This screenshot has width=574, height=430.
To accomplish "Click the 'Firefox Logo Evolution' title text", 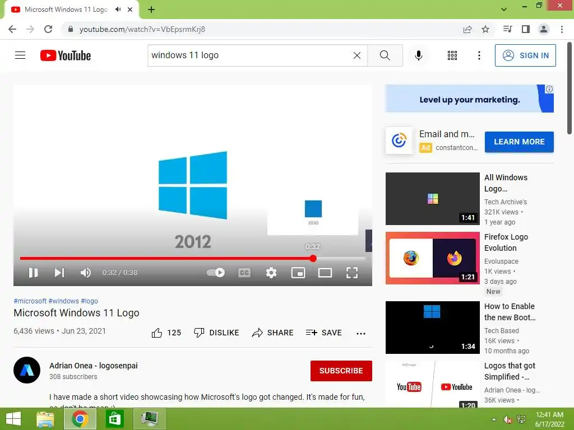I will point(506,242).
